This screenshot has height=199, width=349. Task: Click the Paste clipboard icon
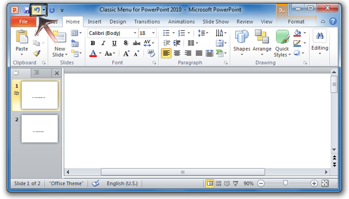[22, 37]
